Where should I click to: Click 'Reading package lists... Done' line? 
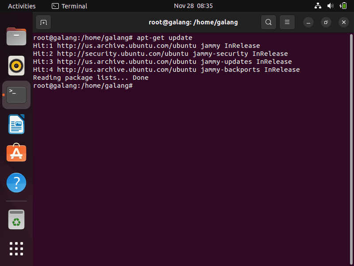(x=91, y=78)
